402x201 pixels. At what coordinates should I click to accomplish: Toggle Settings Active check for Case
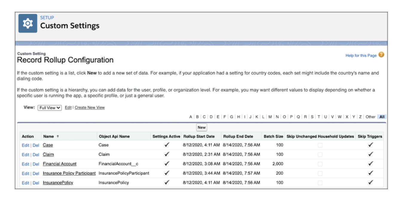[x=167, y=145]
